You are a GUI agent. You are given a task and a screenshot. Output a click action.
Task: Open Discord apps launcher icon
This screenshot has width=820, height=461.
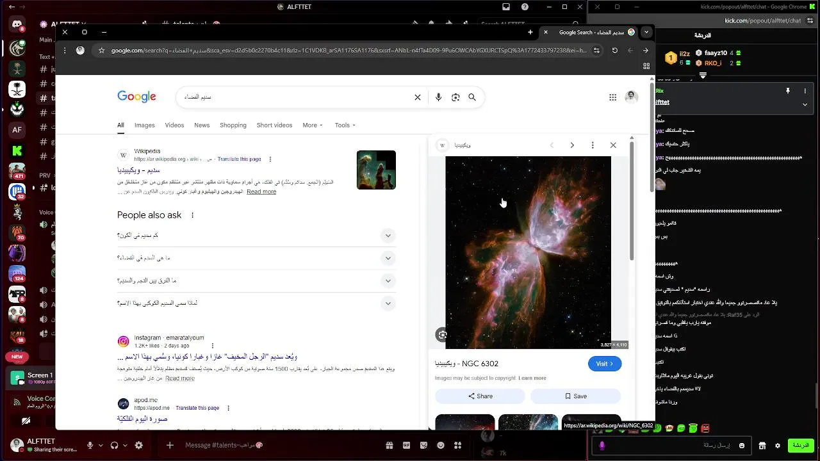pos(458,445)
